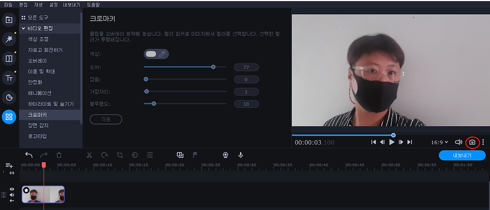This screenshot has height=210, width=490.
Task: Step forward one frame
Action: pyautogui.click(x=401, y=142)
